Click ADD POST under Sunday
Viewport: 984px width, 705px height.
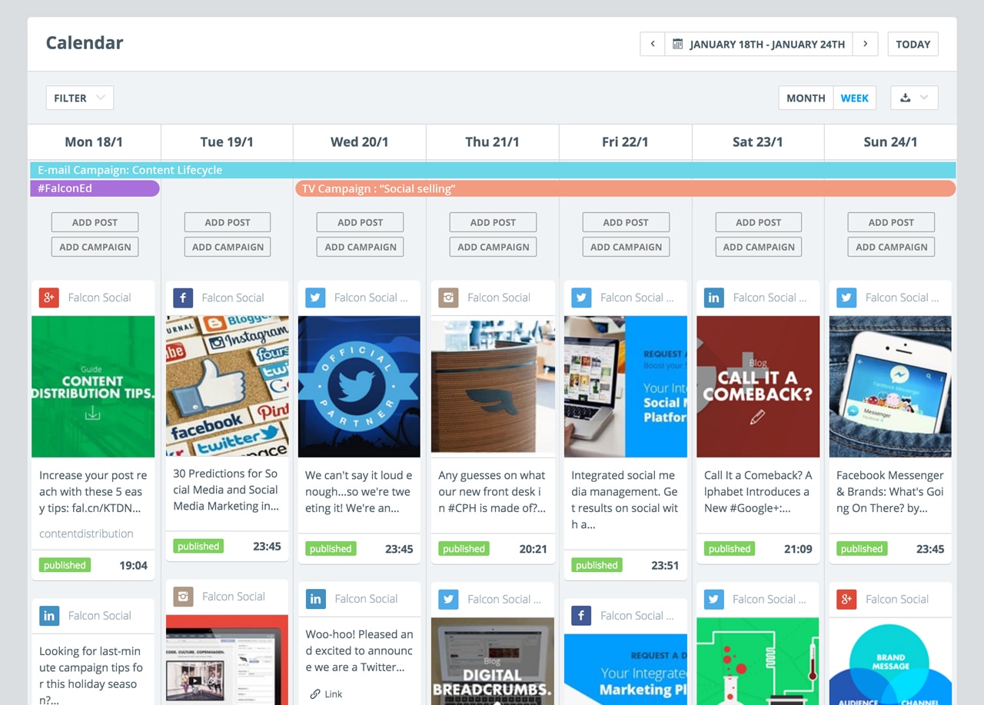(892, 222)
